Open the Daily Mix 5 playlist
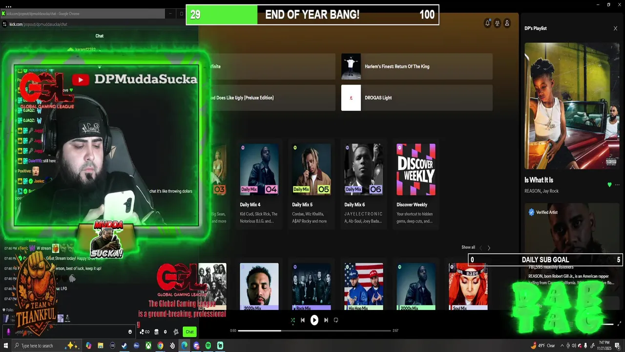 (x=312, y=184)
